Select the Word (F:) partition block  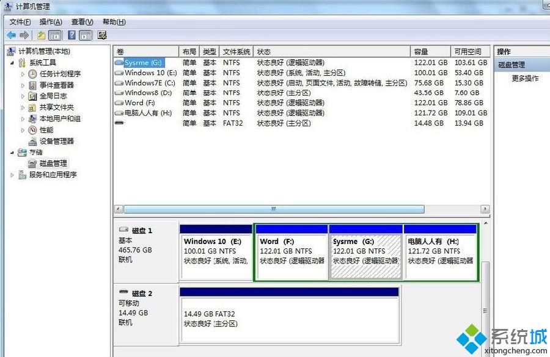point(291,253)
